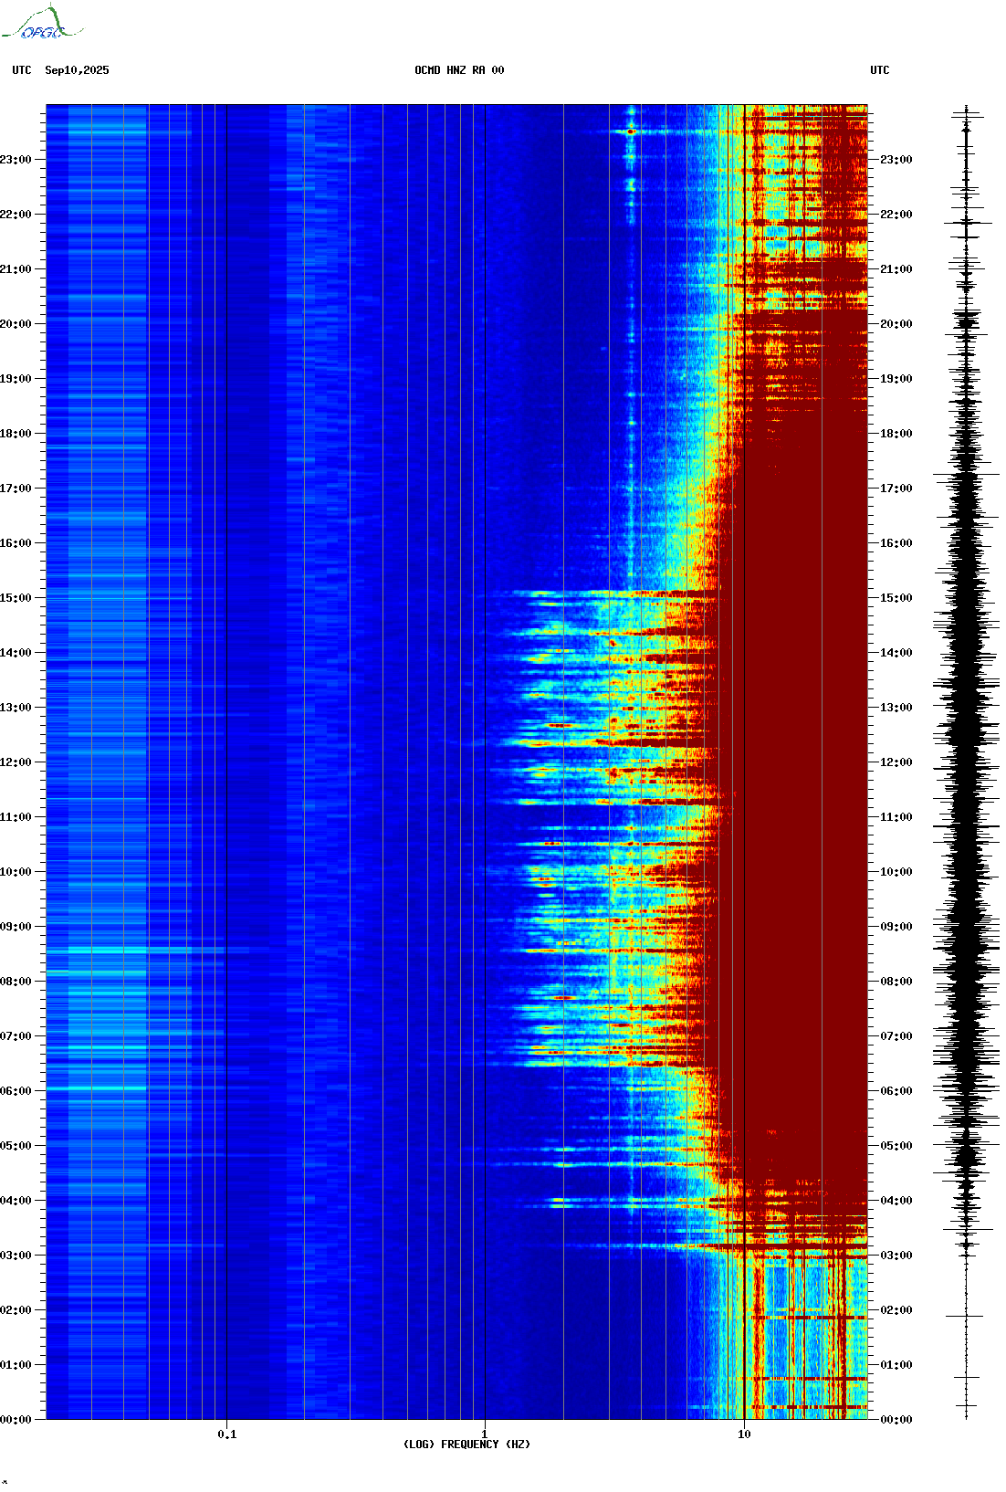1006x1492 pixels.
Task: Click the 19:00 label on right time axis
Action: (896, 379)
